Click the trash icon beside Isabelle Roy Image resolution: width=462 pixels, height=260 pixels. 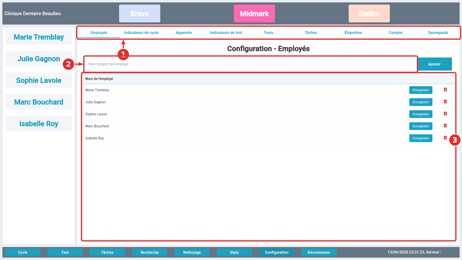[x=445, y=138]
